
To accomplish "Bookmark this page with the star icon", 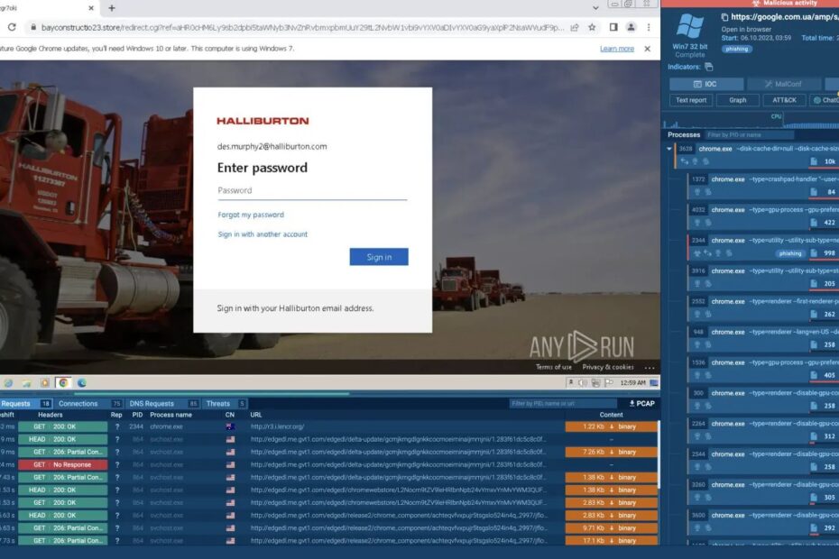I will (x=592, y=27).
